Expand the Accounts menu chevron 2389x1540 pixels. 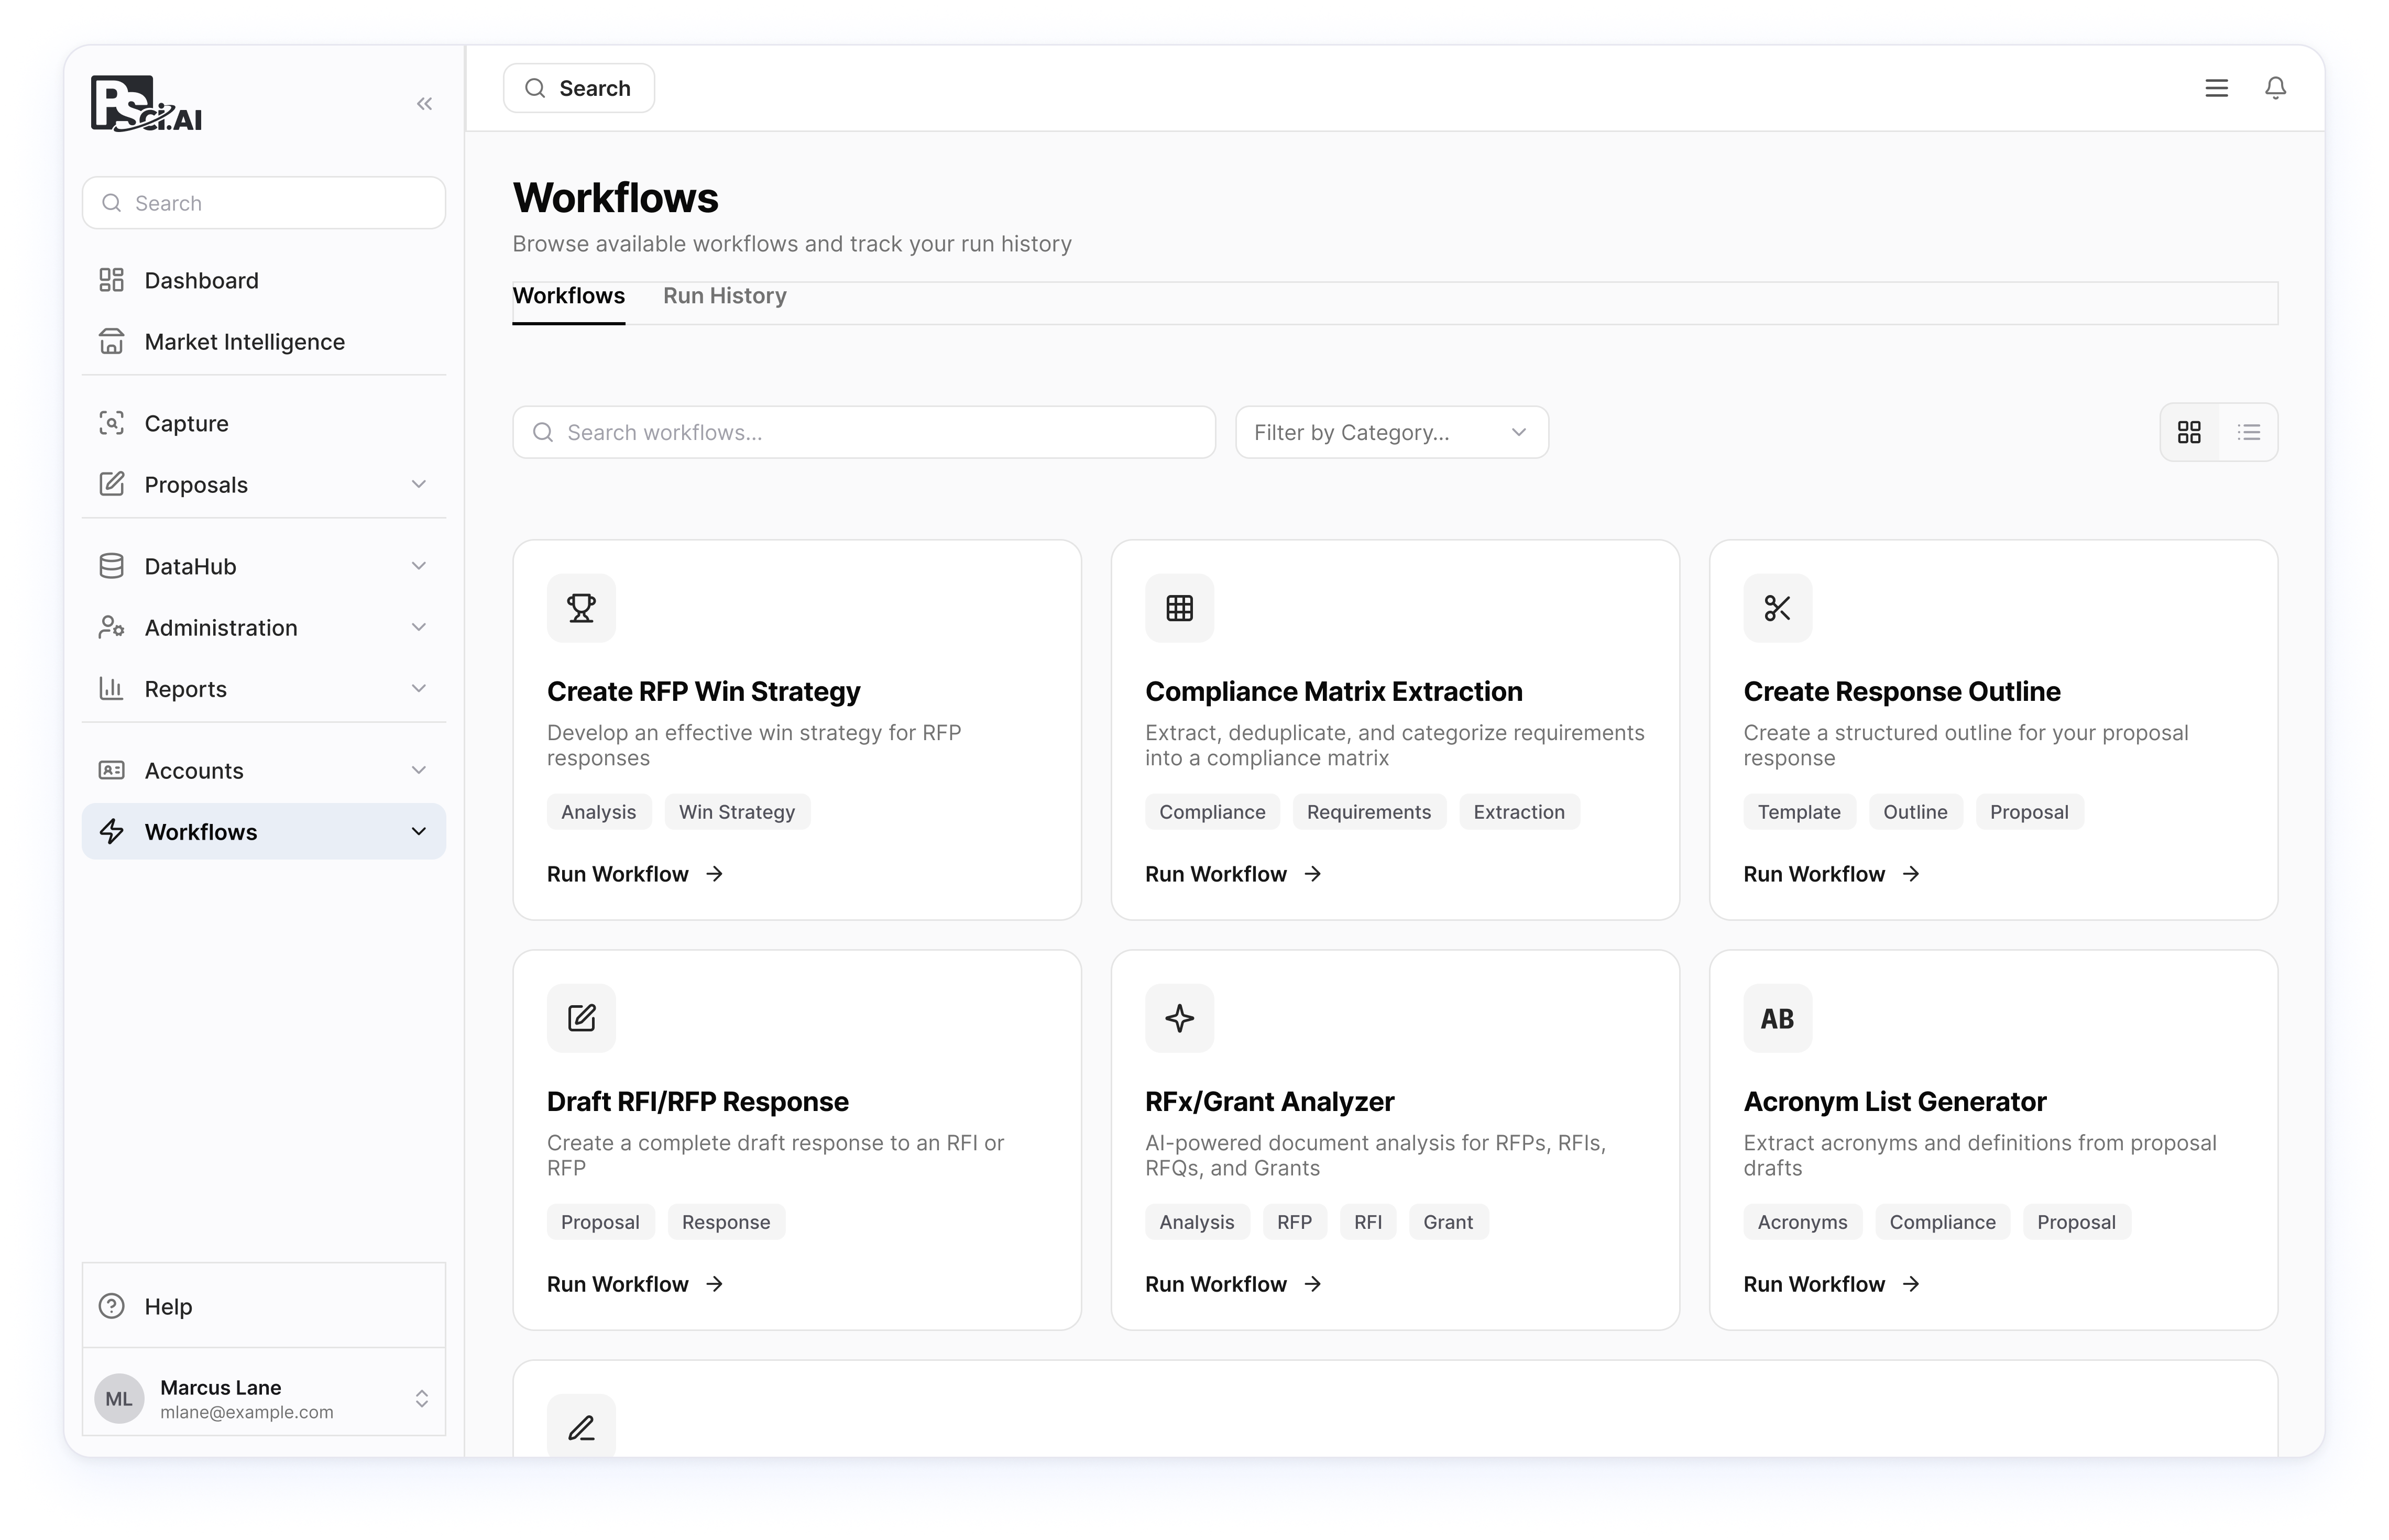coord(419,770)
